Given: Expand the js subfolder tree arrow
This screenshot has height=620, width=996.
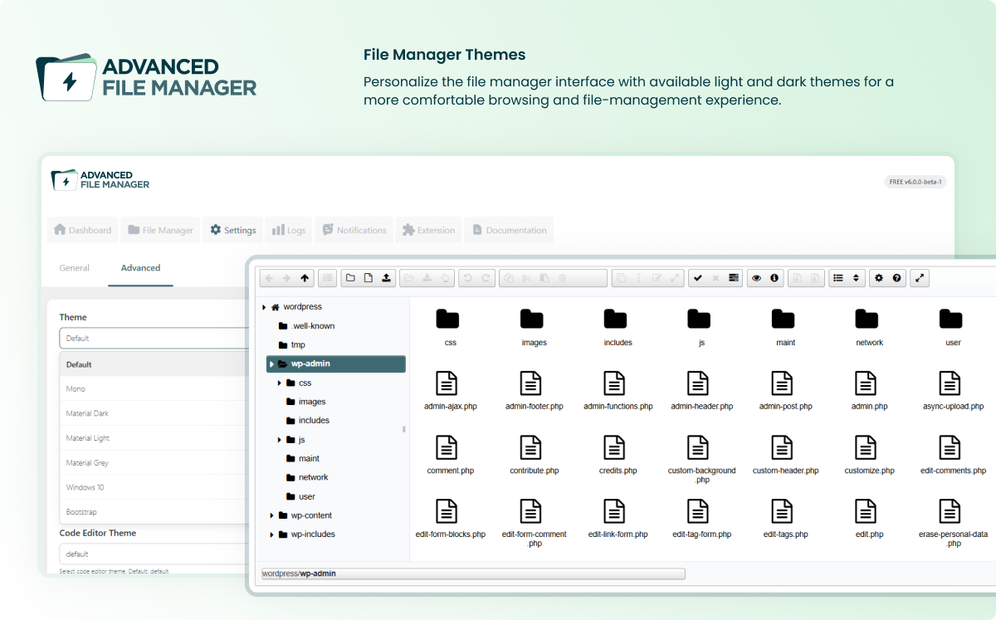Looking at the screenshot, I should [x=280, y=440].
